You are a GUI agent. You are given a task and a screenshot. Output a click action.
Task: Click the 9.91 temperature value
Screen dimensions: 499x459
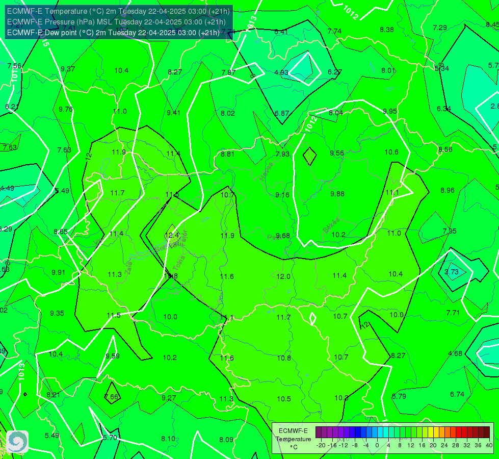tap(58, 273)
